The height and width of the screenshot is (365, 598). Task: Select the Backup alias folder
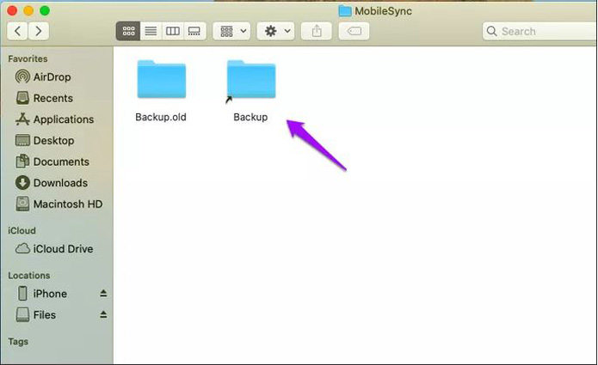point(250,82)
